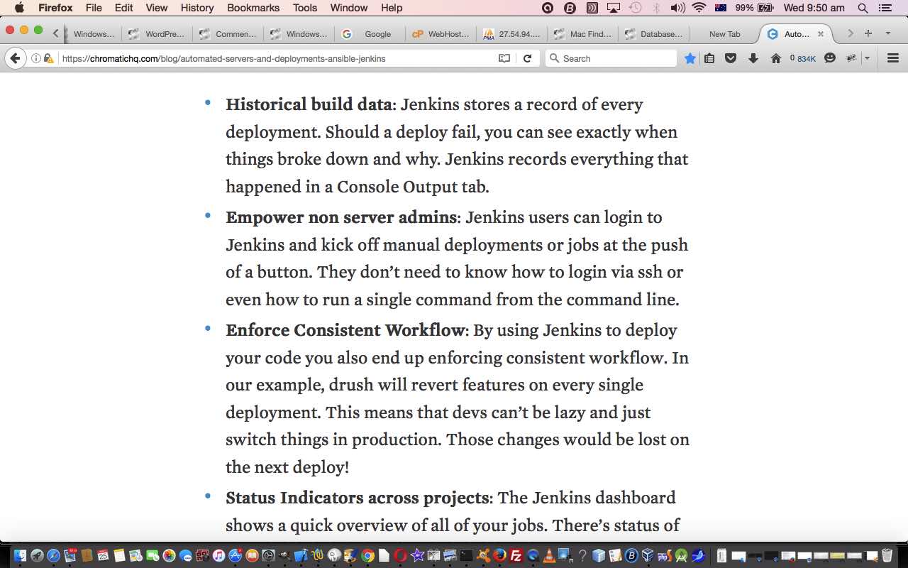The height and width of the screenshot is (568, 908).
Task: Open the Wi-Fi status menu
Action: pos(699,8)
